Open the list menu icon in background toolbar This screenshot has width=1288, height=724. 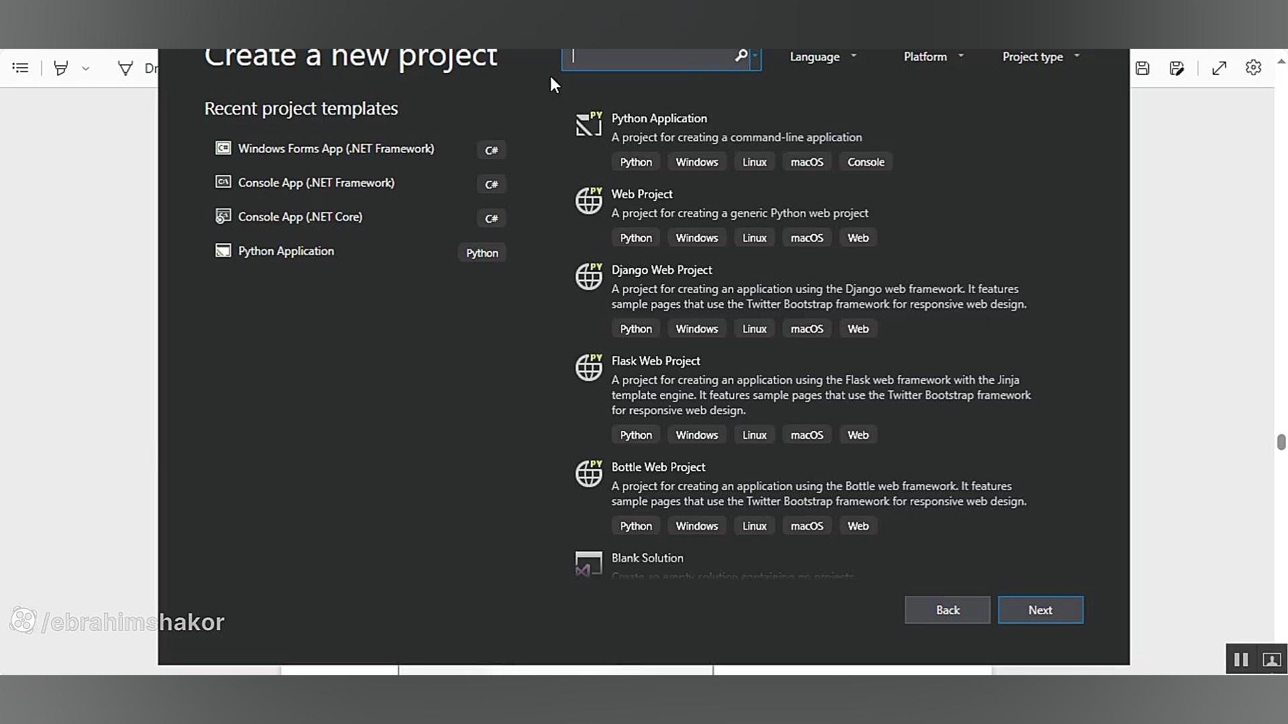[20, 68]
